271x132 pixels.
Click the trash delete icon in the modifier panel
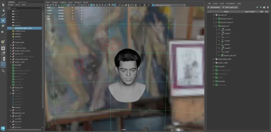pos(268,7)
